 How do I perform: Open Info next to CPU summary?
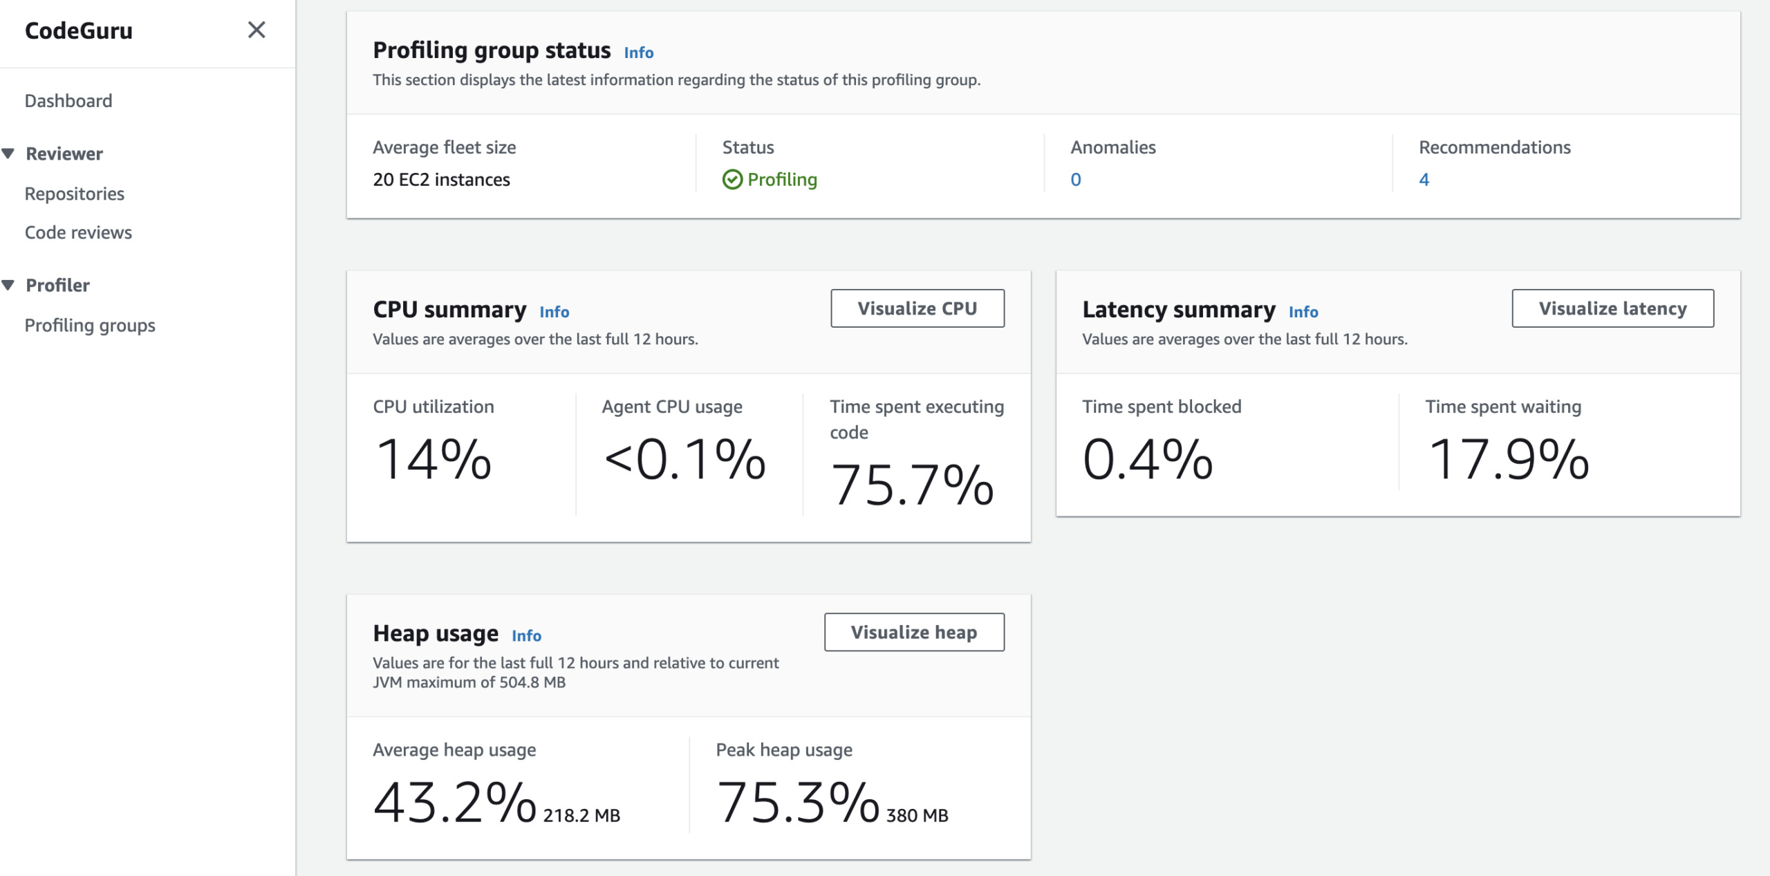554,312
